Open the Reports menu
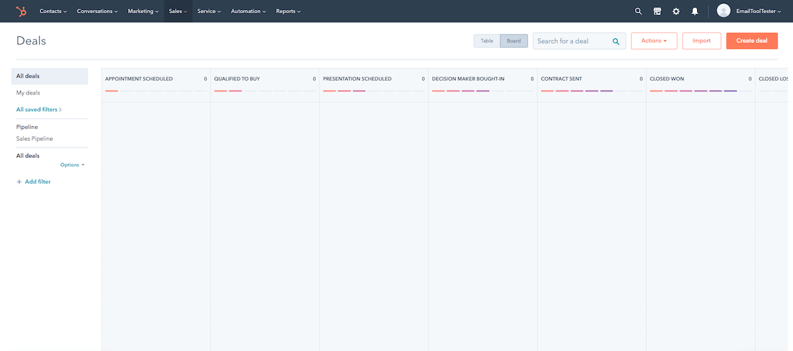 click(x=287, y=11)
